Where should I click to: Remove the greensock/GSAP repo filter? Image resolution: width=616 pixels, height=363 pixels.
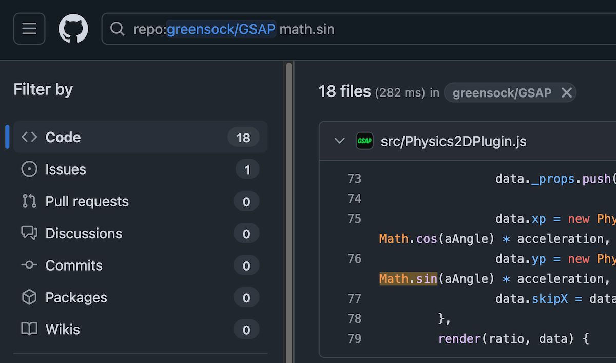pos(566,93)
